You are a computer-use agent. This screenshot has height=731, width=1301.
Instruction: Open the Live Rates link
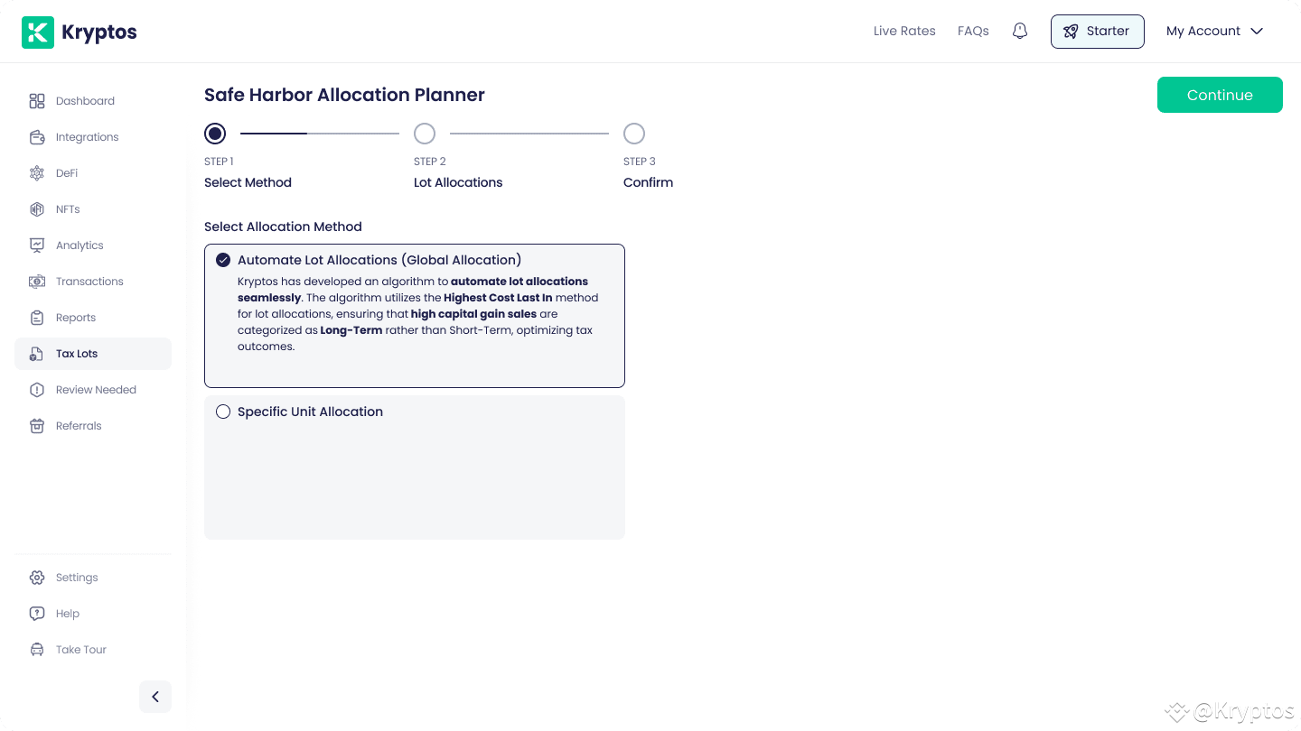904,31
